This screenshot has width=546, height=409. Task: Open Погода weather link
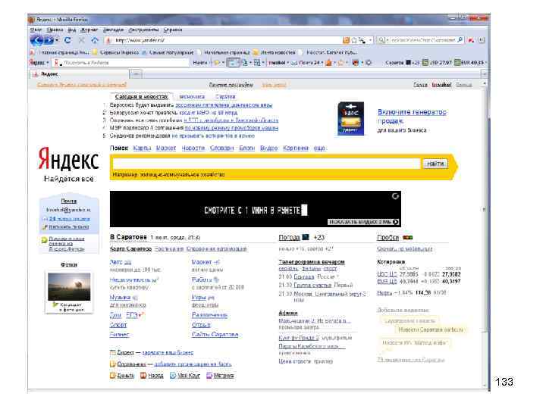click(x=289, y=238)
